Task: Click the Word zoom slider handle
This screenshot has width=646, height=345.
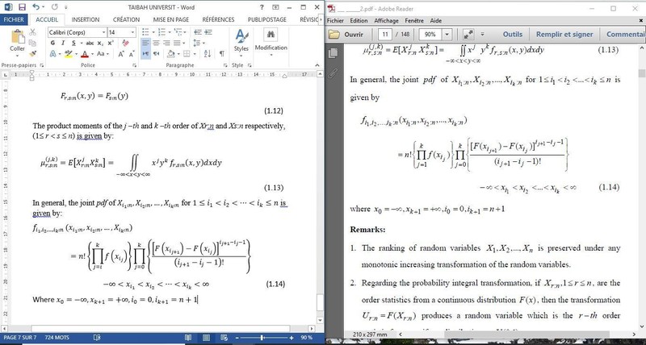Action: (x=262, y=338)
